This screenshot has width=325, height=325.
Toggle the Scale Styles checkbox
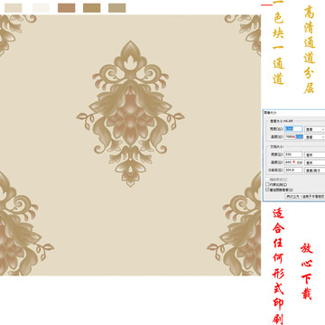(x=267, y=180)
